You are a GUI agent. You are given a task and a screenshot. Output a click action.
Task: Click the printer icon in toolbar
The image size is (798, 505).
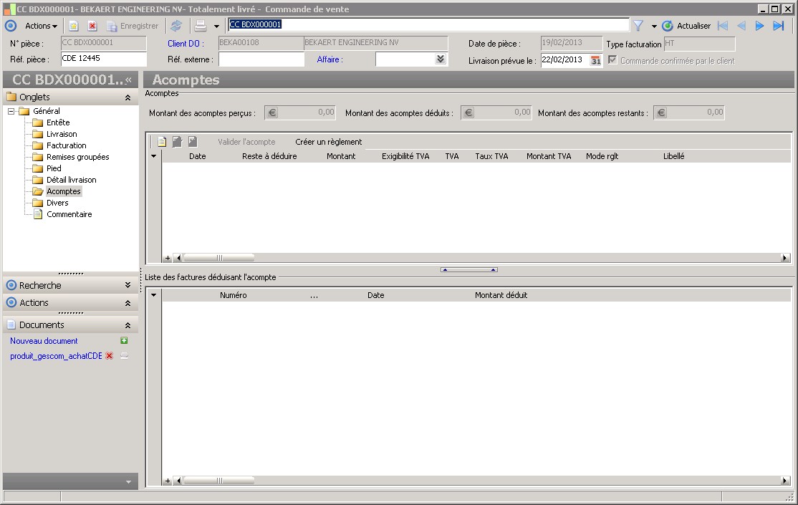click(201, 26)
